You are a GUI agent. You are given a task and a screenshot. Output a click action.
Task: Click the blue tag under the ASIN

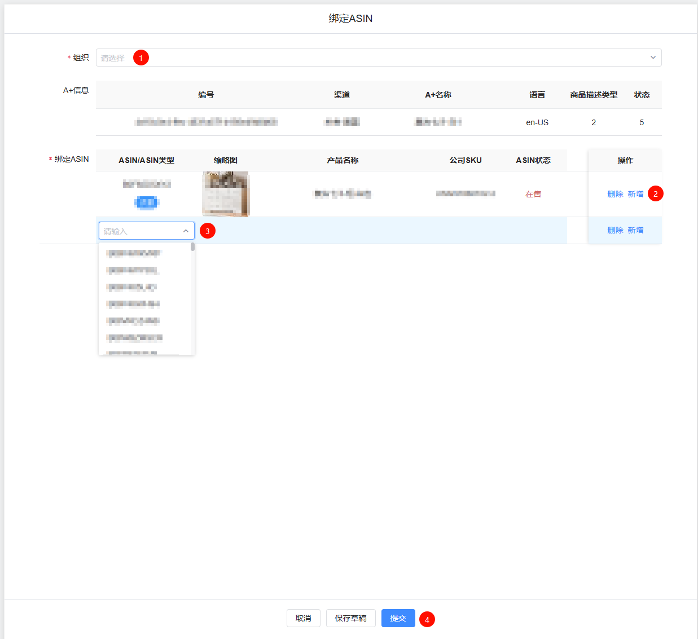point(147,202)
